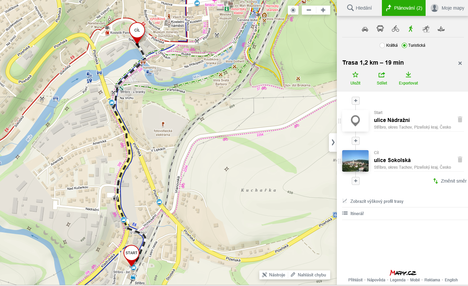Click Změnit směr to reverse route
468x286 pixels.
(x=450, y=181)
